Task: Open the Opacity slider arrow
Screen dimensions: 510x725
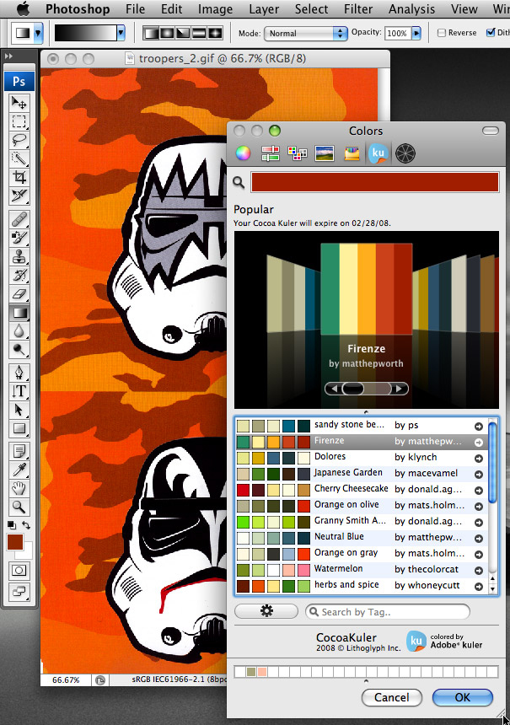Action: pyautogui.click(x=416, y=33)
